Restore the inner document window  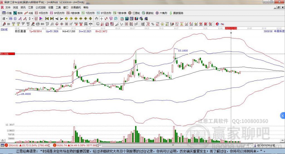[x=279, y=8]
